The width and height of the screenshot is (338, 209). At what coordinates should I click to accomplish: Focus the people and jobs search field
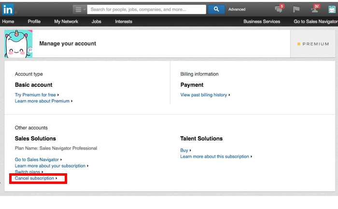[x=147, y=10]
